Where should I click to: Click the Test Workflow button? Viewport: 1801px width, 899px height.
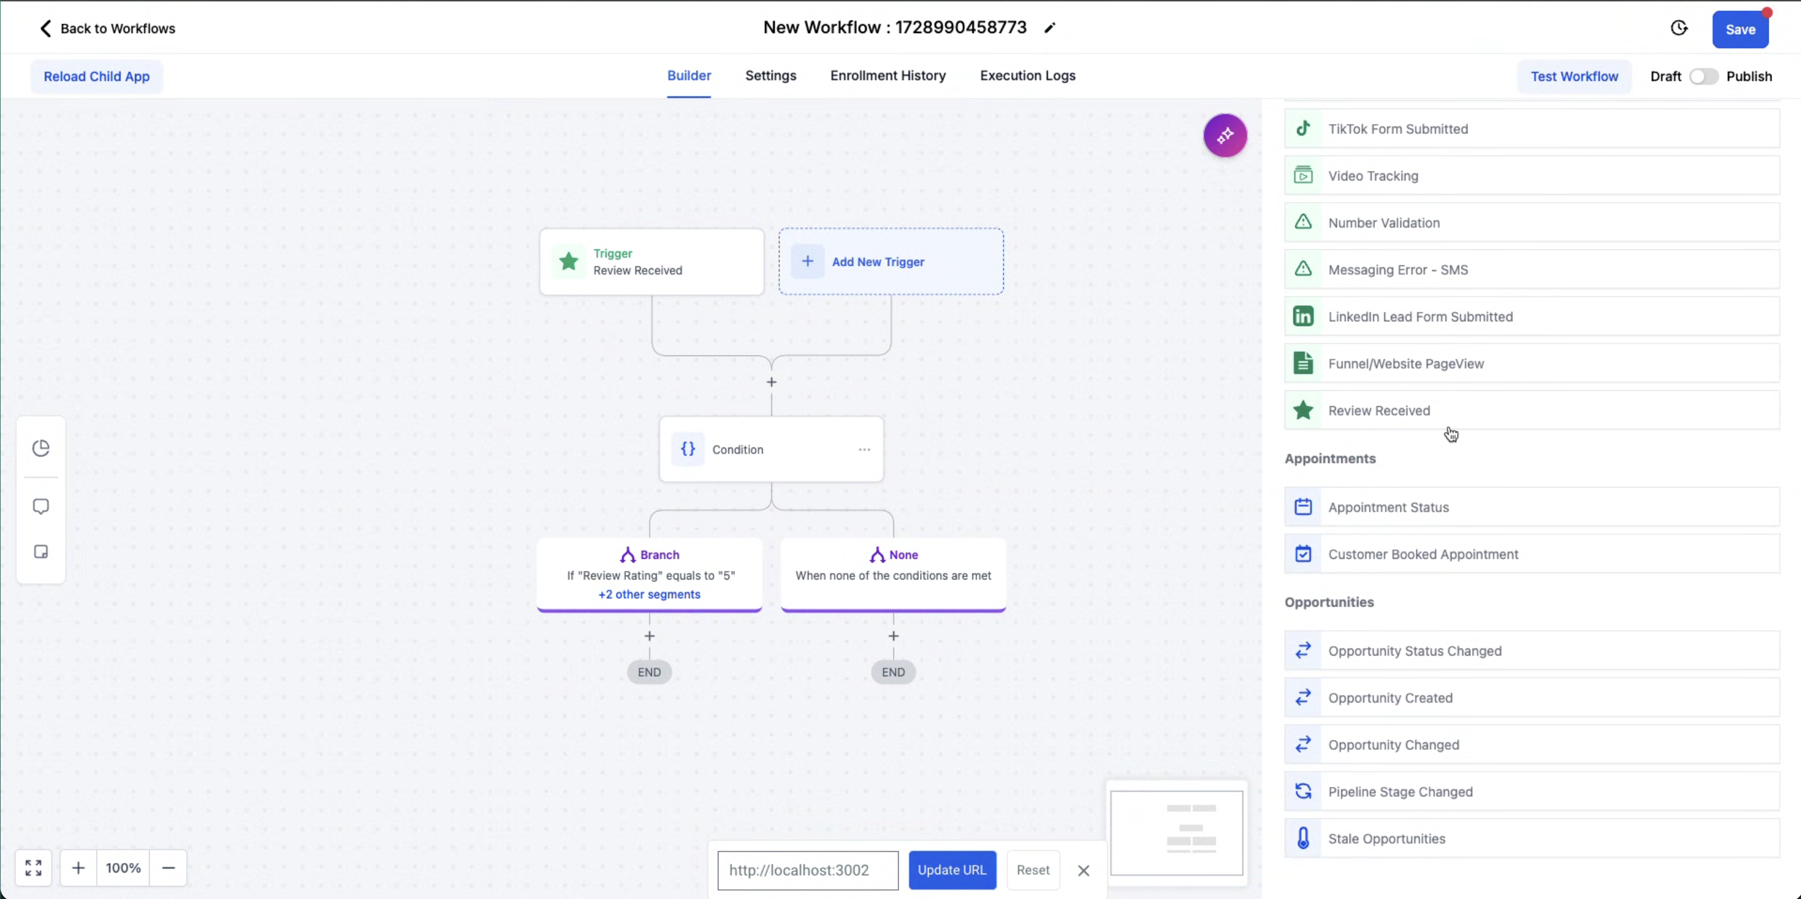[1574, 76]
